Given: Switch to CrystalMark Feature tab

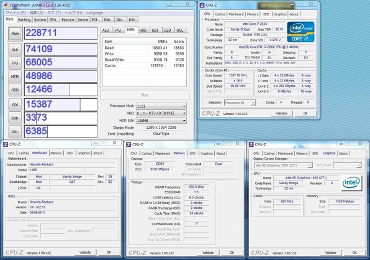Looking at the screenshot, I should point(68,20).
